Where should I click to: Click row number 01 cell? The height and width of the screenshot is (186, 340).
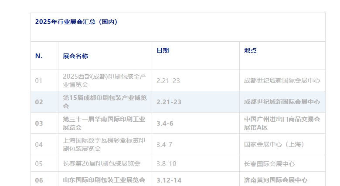coord(39,81)
